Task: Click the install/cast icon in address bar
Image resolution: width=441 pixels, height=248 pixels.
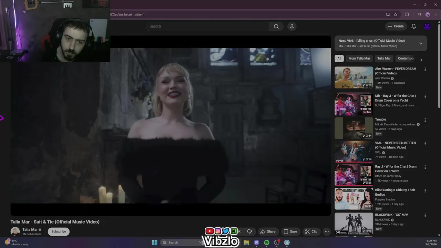Action: coord(388,14)
